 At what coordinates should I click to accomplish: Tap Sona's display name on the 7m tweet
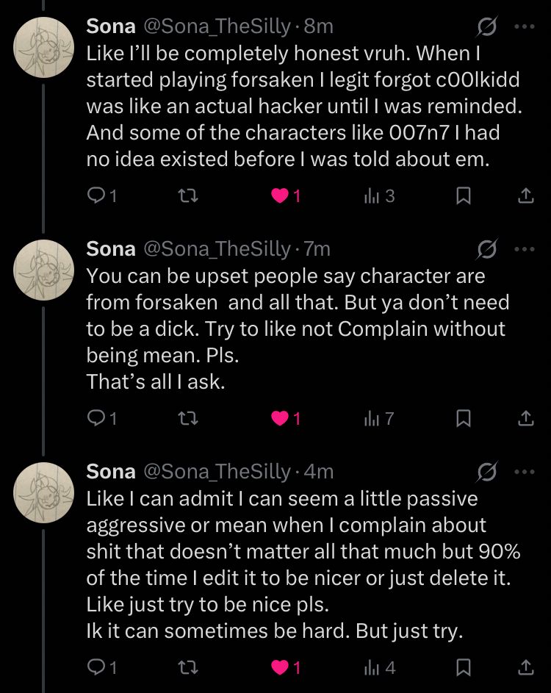pyautogui.click(x=111, y=249)
